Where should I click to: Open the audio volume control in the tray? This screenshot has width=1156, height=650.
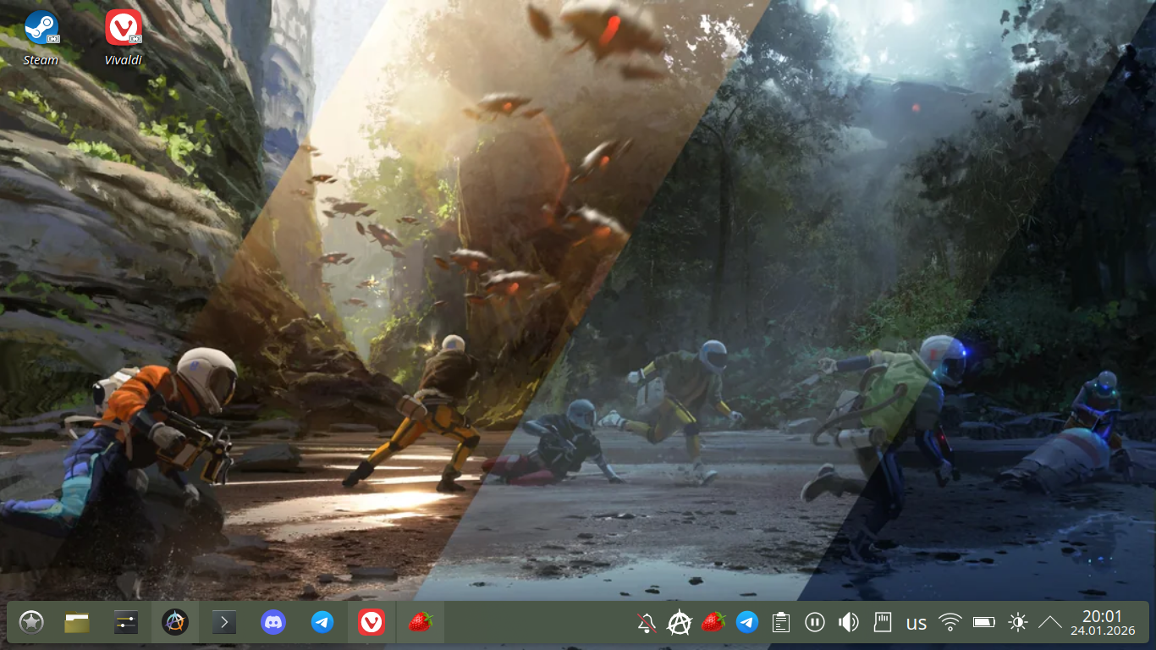point(848,623)
